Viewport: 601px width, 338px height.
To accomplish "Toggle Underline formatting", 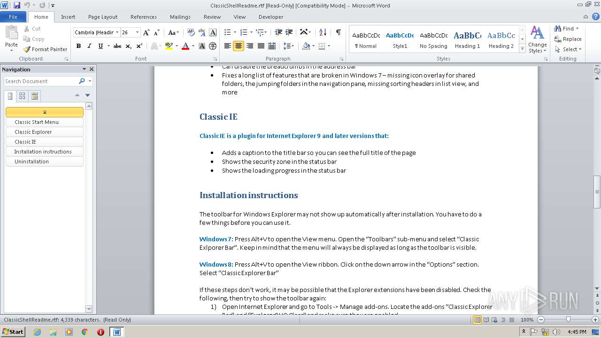I will [x=100, y=46].
